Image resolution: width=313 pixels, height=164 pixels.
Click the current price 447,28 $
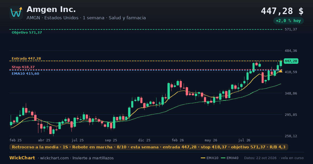[x=282, y=11]
